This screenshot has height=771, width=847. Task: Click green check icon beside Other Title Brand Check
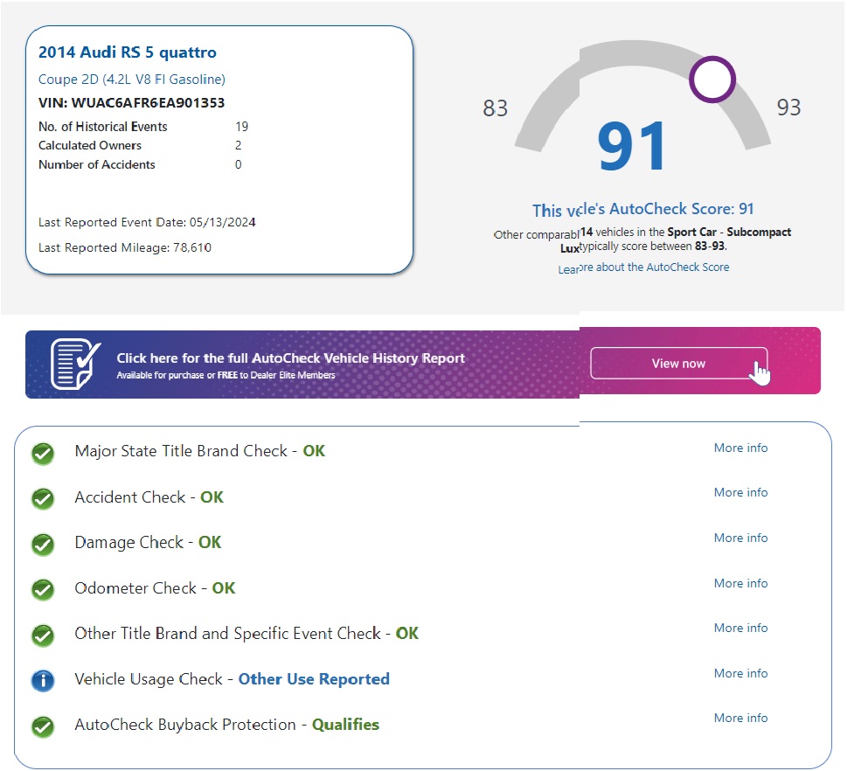43,636
